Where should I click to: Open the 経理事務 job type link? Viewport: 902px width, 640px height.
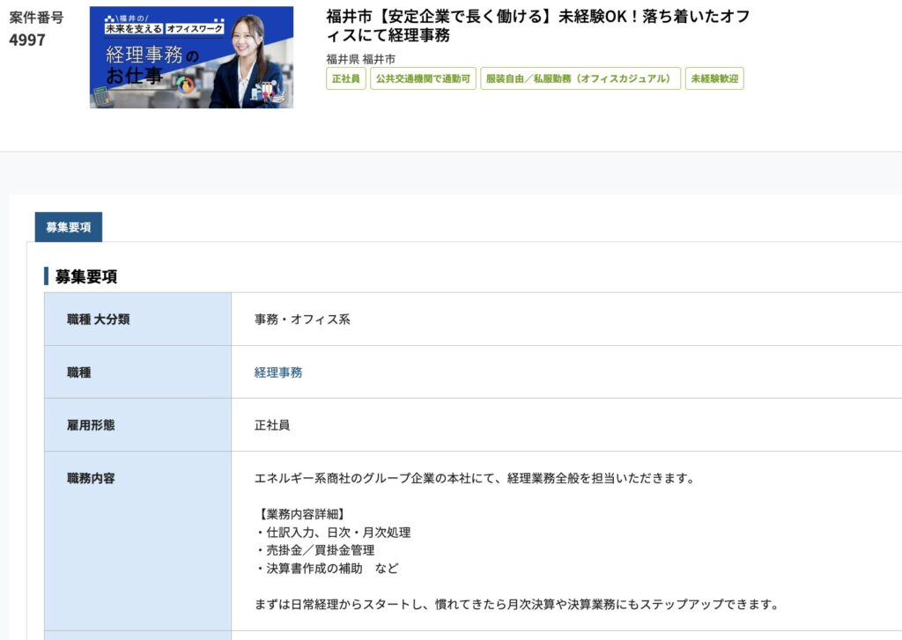point(278,372)
